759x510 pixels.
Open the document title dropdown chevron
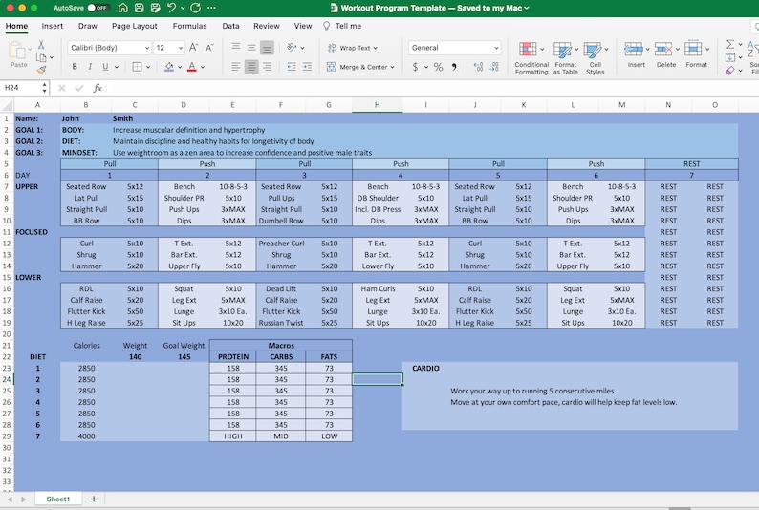coord(527,8)
